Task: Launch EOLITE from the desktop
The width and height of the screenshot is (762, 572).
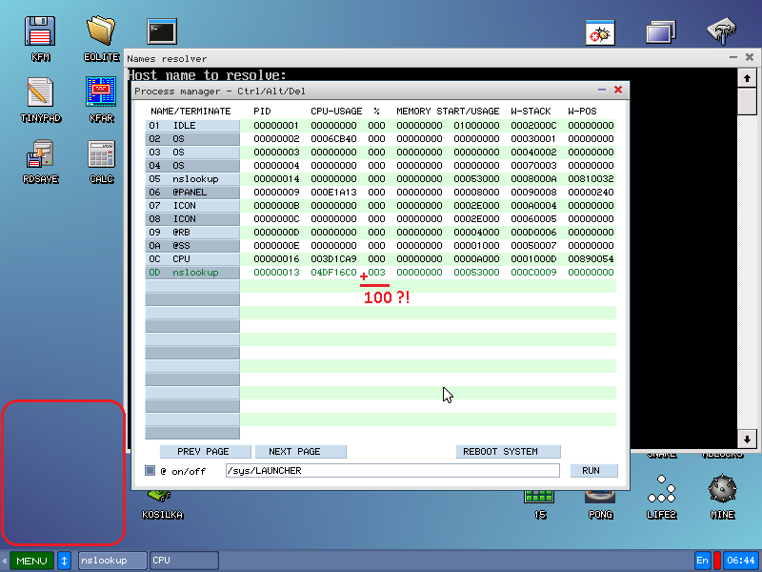Action: 101,36
